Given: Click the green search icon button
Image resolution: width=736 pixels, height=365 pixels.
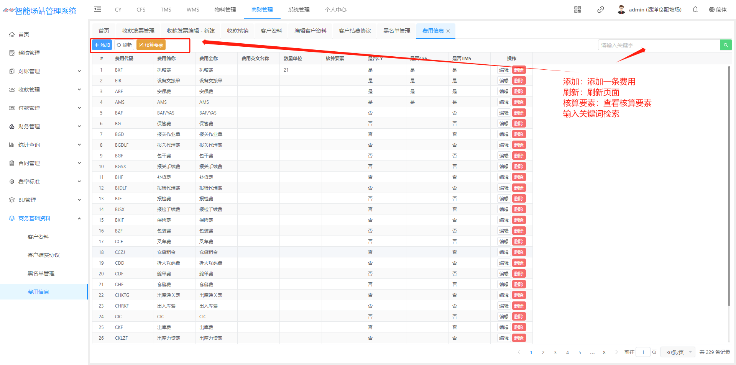Looking at the screenshot, I should click(726, 45).
